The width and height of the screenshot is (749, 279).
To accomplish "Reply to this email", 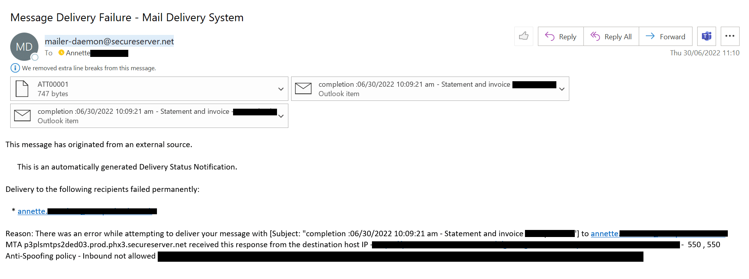I will [561, 36].
